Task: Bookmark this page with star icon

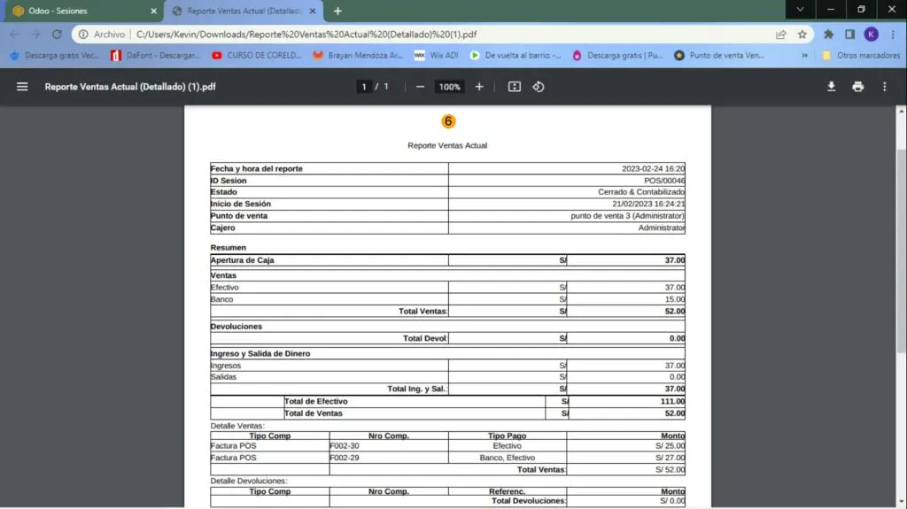Action: click(802, 35)
